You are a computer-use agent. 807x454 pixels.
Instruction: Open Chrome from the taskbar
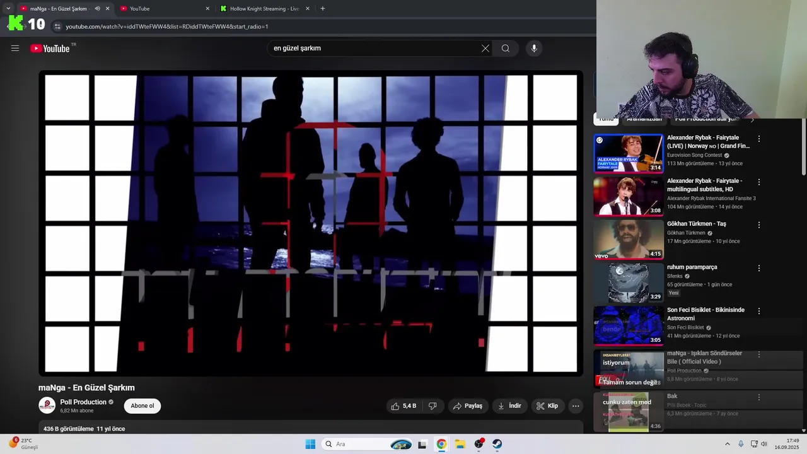[x=441, y=444]
